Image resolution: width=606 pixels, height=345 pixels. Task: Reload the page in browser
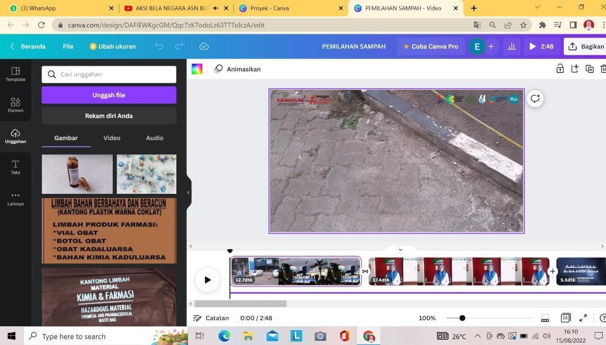42,25
